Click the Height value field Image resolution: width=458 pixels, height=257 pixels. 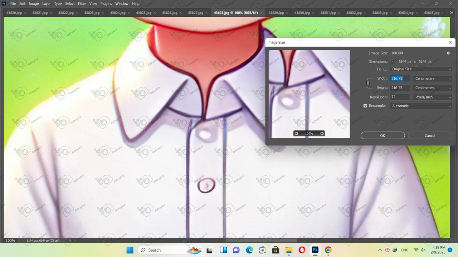(400, 88)
